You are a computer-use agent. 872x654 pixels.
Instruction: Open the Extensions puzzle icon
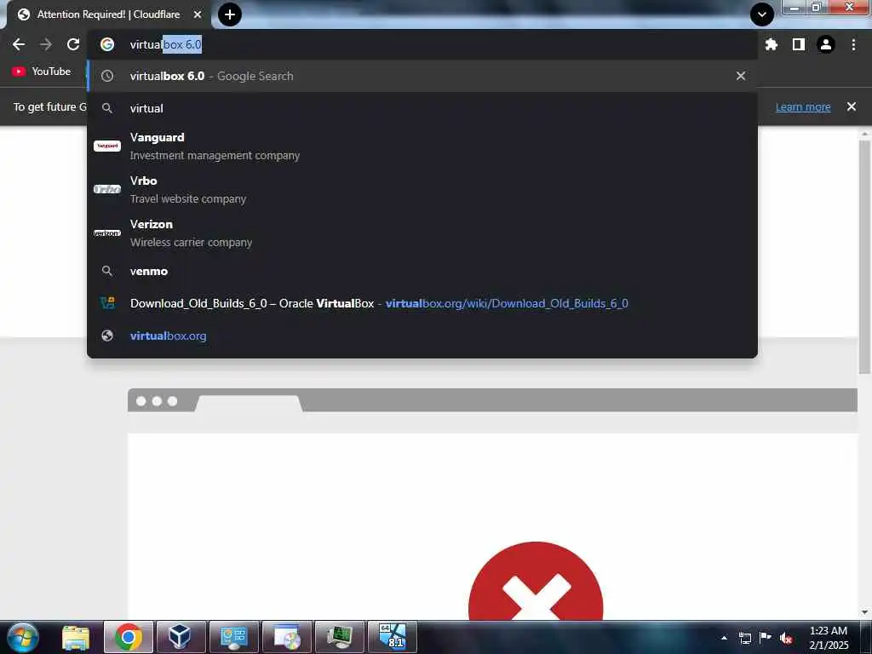click(x=772, y=44)
